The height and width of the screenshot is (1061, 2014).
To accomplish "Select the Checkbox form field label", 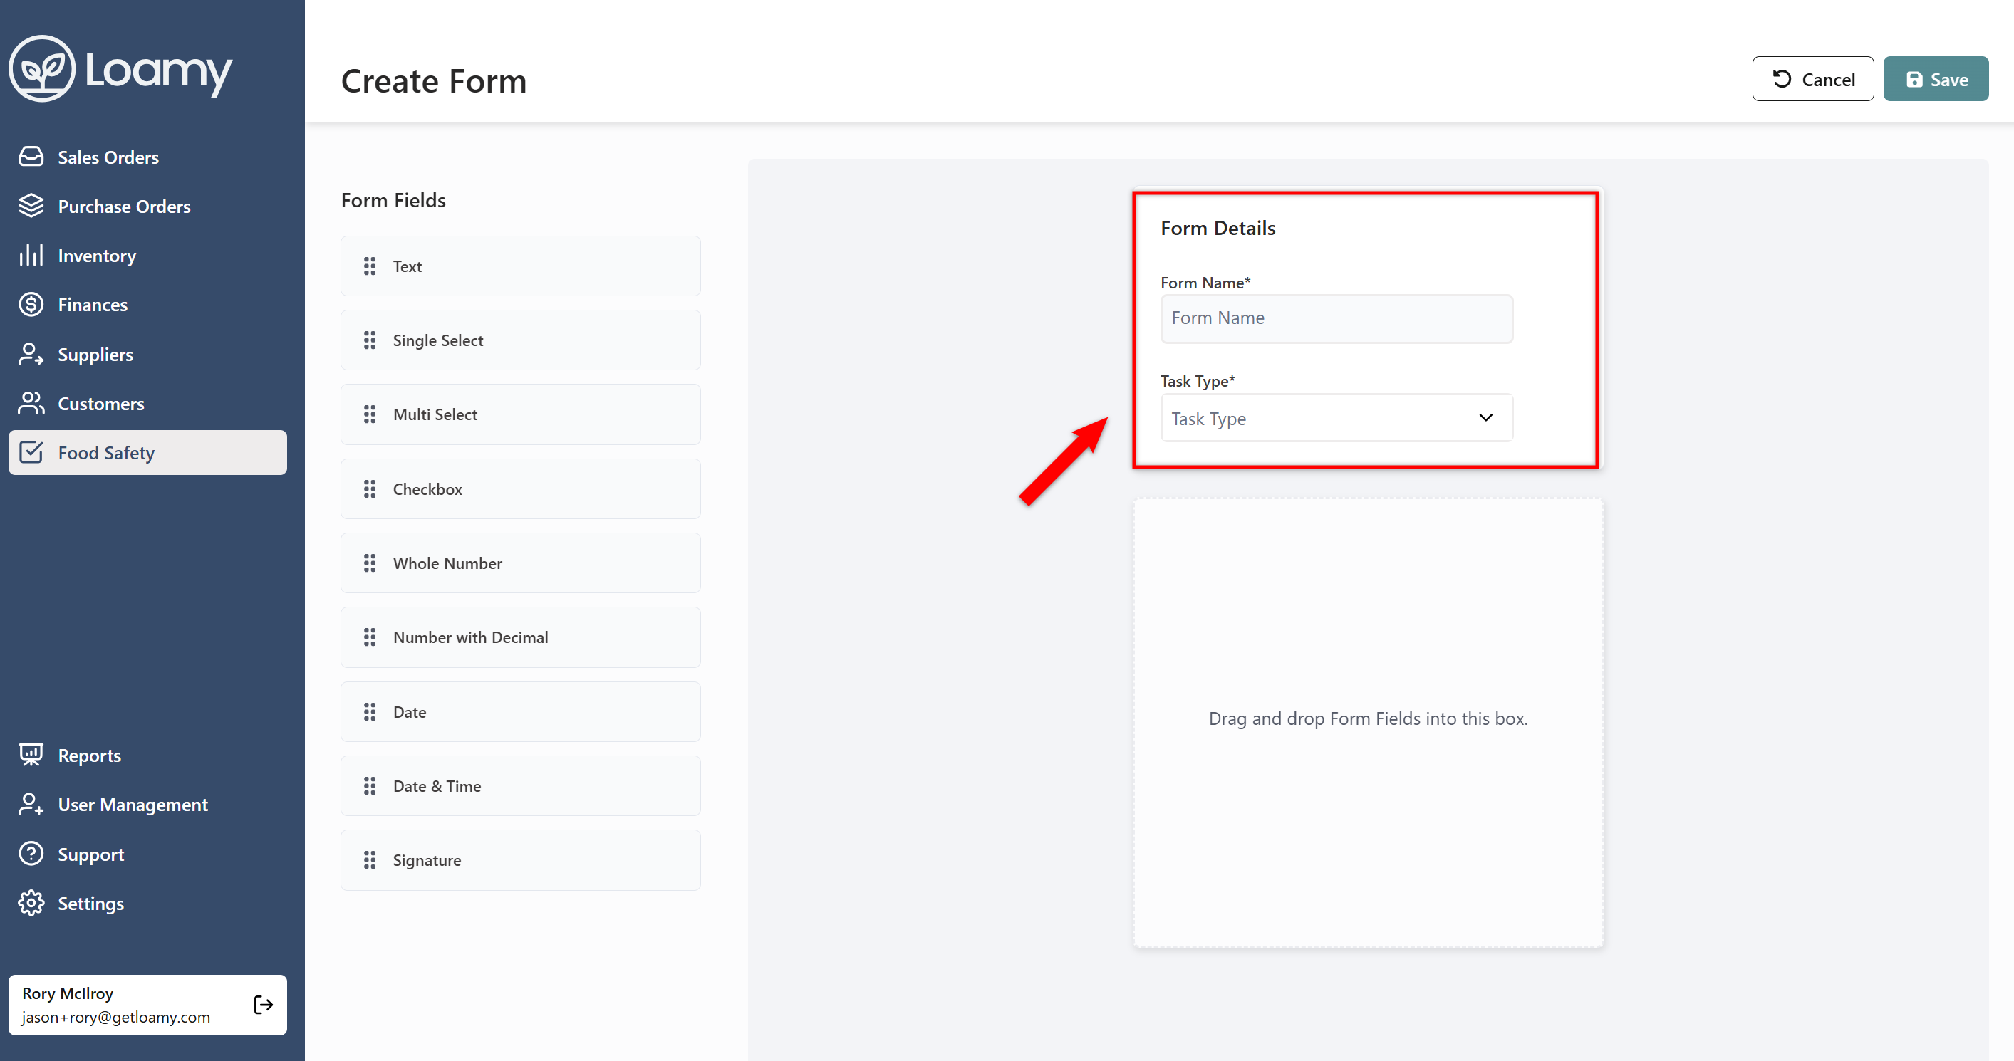I will pyautogui.click(x=427, y=489).
